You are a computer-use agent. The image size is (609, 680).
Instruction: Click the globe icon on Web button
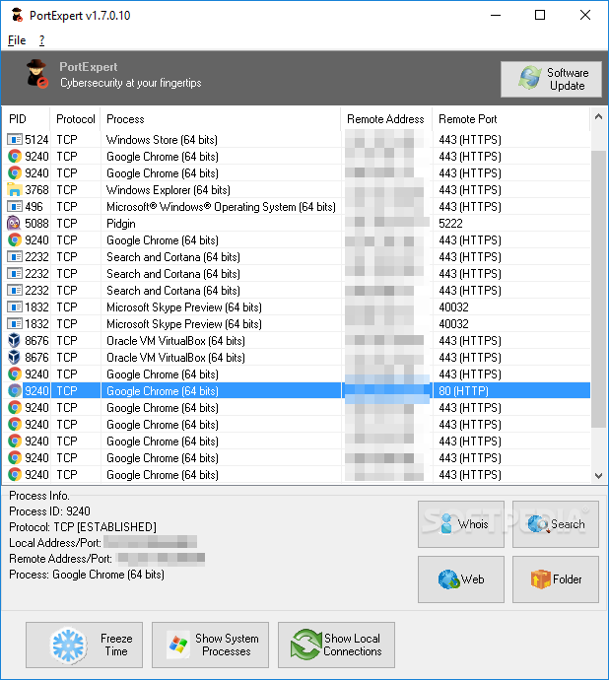coord(448,579)
